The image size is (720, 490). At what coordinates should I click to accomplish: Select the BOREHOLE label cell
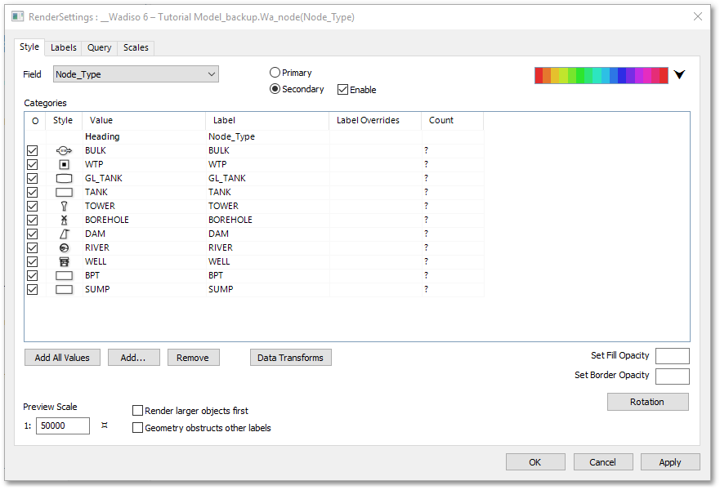coord(268,220)
